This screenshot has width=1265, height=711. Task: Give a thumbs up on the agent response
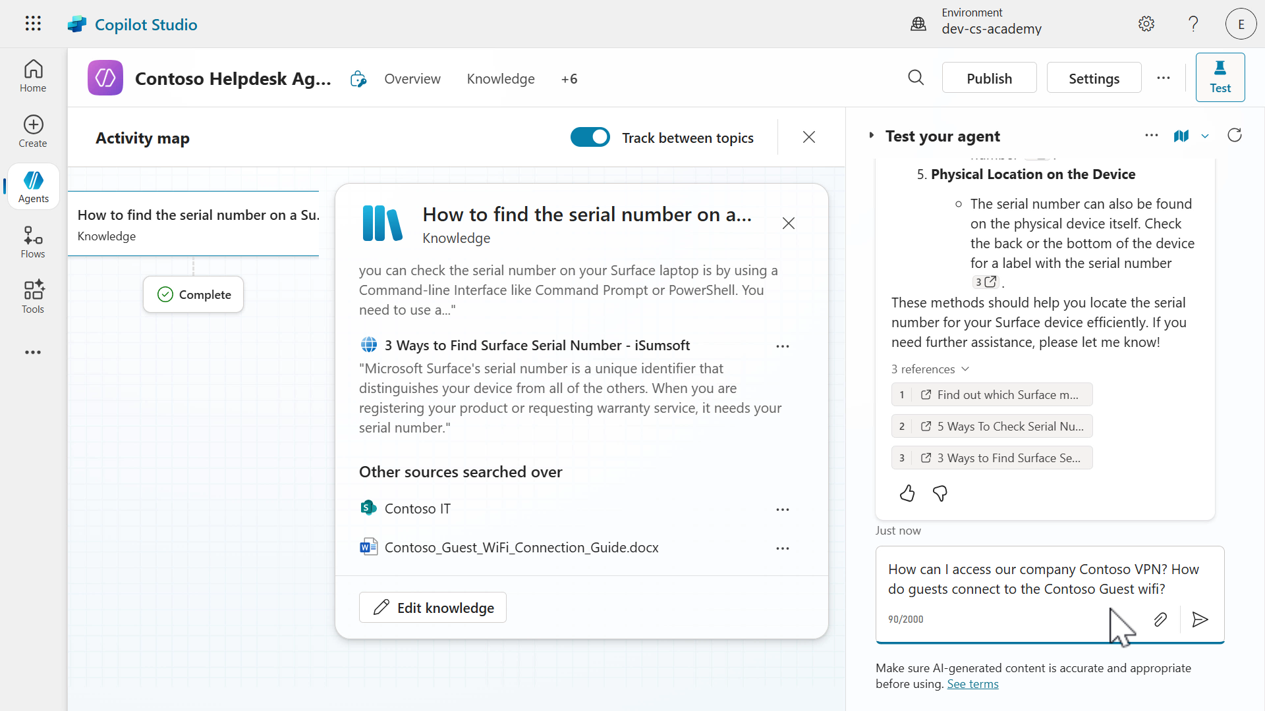pos(907,493)
